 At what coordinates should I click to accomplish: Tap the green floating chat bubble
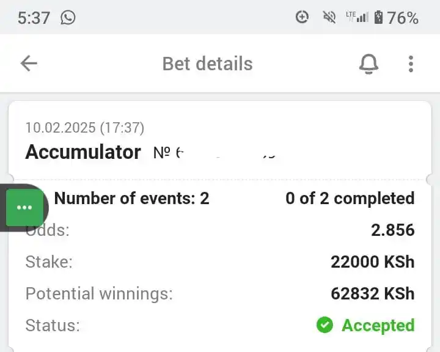(24, 207)
